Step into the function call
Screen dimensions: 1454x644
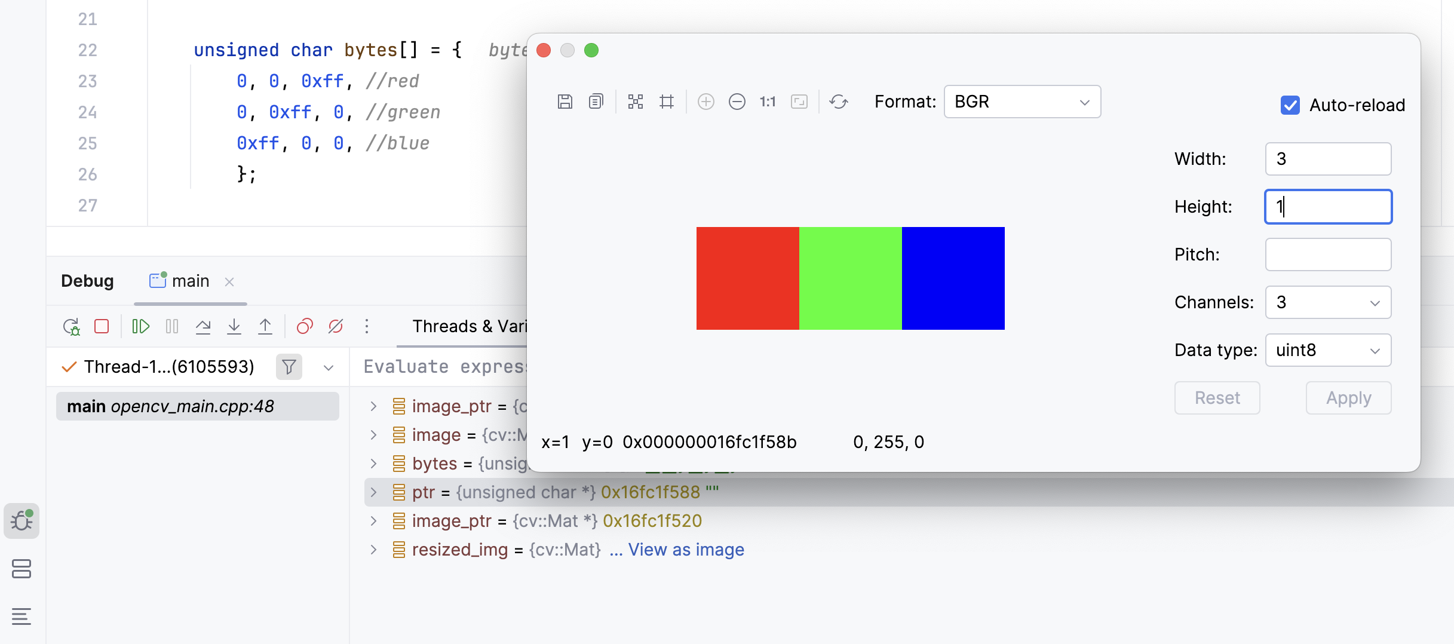234,327
